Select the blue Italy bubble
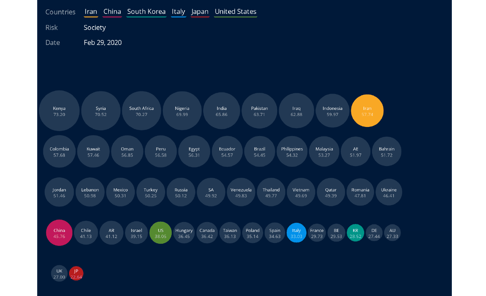This screenshot has height=296, width=486. [297, 233]
